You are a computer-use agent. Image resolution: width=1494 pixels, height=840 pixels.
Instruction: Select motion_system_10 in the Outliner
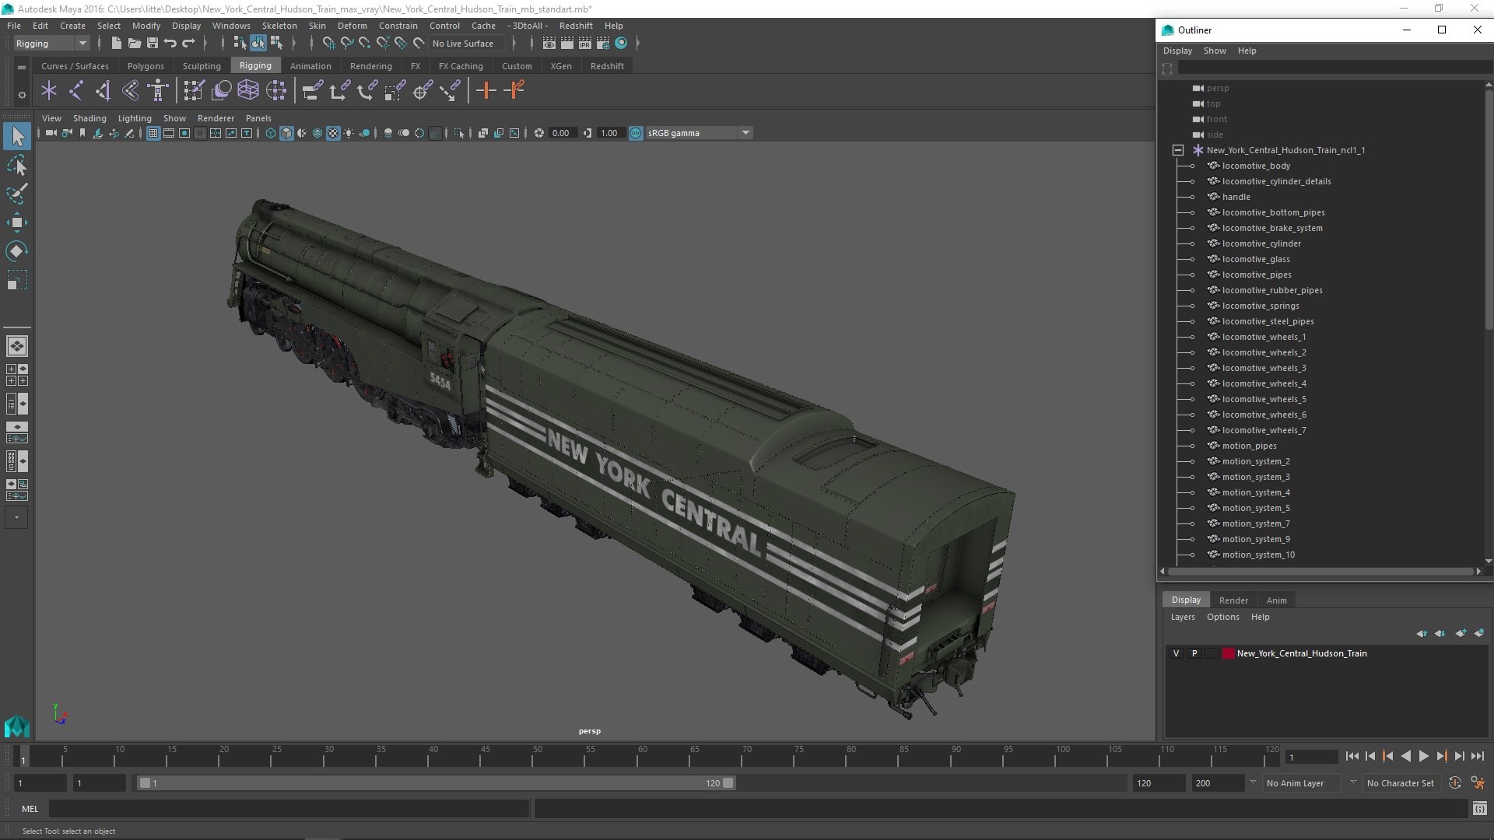coord(1258,555)
